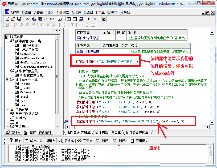The image size is (217, 168).
Task: Open the B.数据库 menu
Action: [63, 13]
